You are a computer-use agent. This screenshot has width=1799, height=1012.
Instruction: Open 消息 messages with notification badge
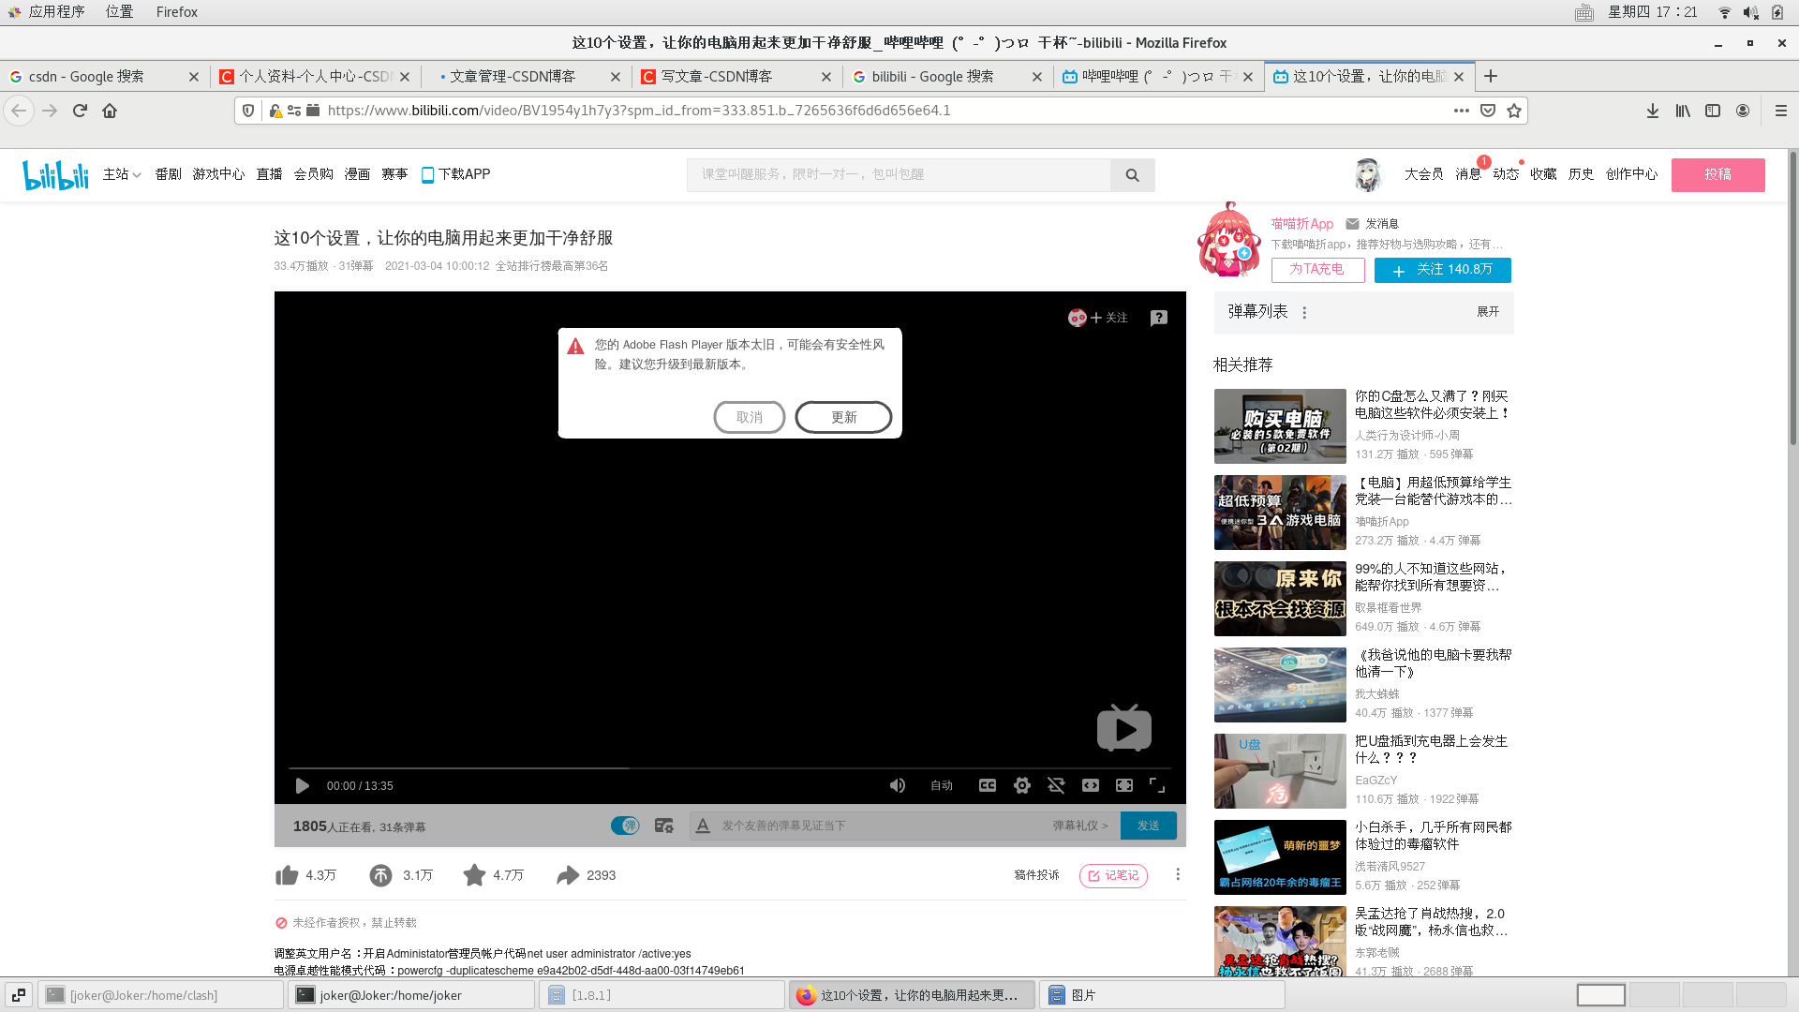point(1468,174)
